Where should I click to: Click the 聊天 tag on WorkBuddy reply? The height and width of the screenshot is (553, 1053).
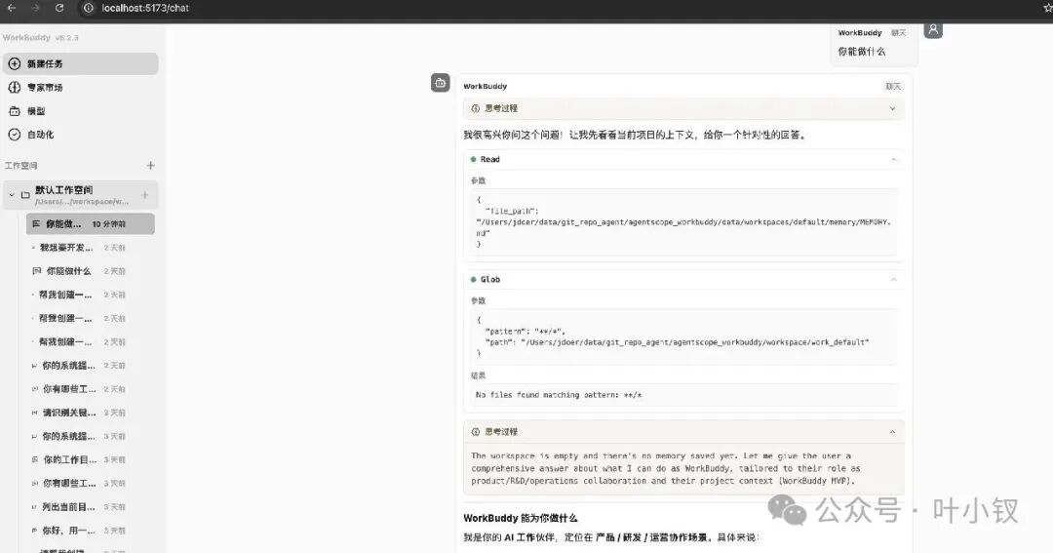pyautogui.click(x=893, y=86)
